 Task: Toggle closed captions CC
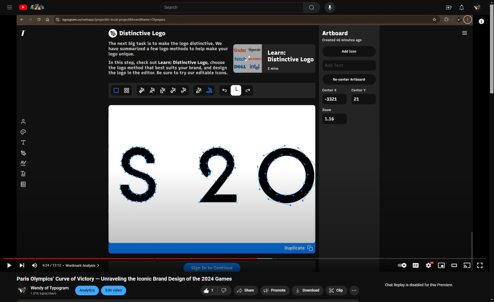click(416, 265)
